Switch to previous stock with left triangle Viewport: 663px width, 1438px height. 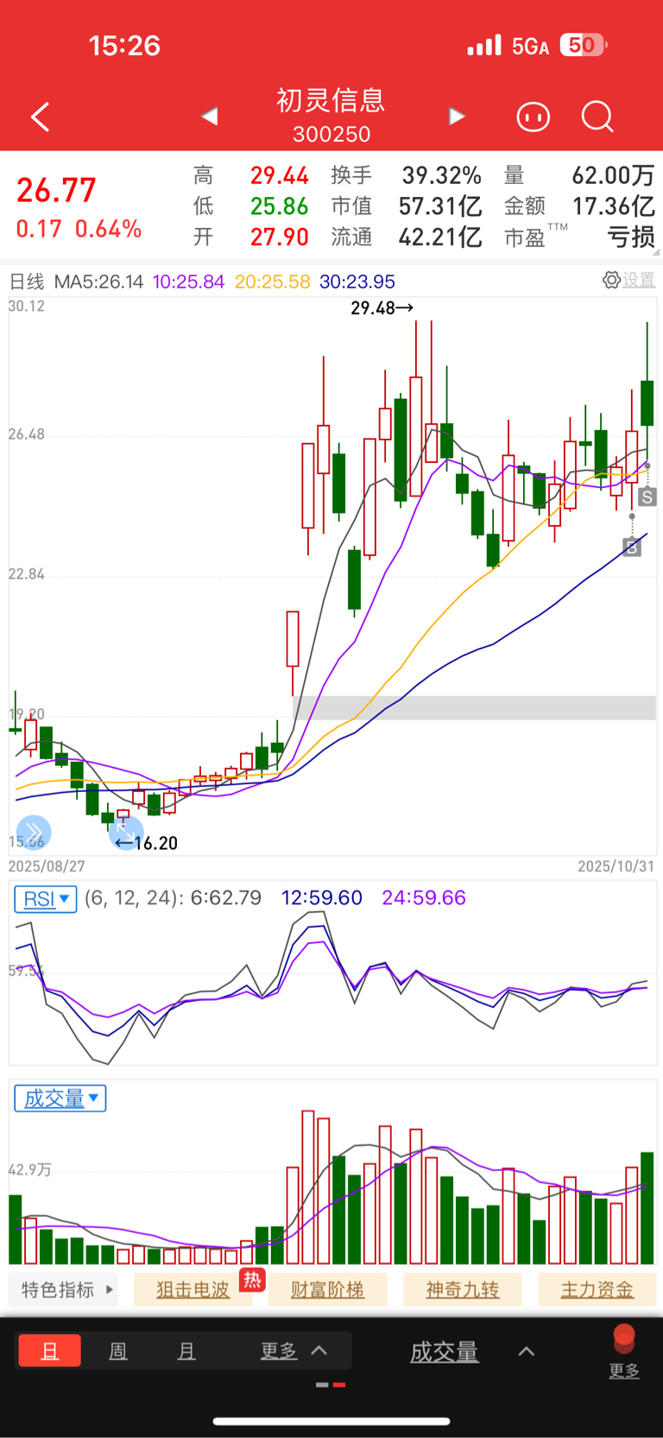(209, 116)
